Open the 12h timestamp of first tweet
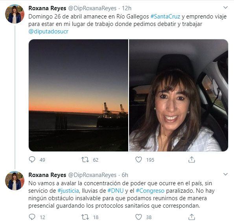Image resolution: width=234 pixels, height=223 pixels. point(127,8)
